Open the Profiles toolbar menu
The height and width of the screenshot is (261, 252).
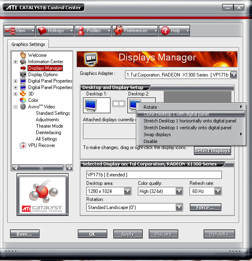click(x=93, y=31)
